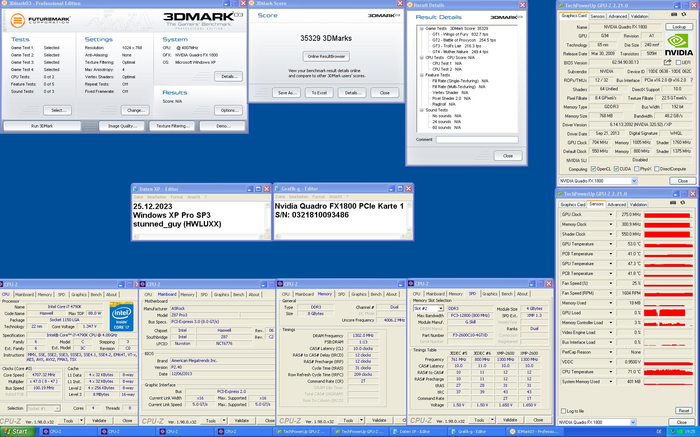Select 'GT1 - Wings of Fury' result row
The width and height of the screenshot is (700, 437).
(x=460, y=34)
